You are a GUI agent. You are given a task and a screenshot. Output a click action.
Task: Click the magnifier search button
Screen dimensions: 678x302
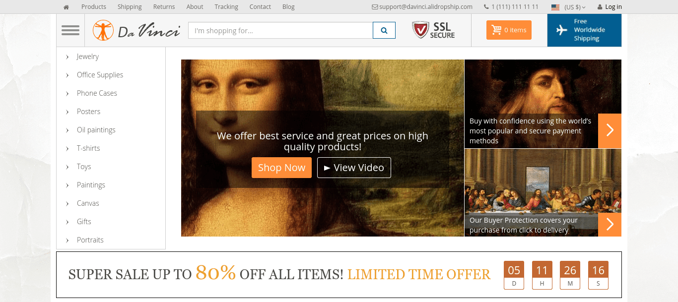(x=384, y=30)
